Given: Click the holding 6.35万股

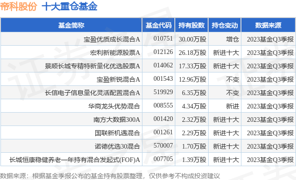Looking at the screenshot, I should 194,93.
